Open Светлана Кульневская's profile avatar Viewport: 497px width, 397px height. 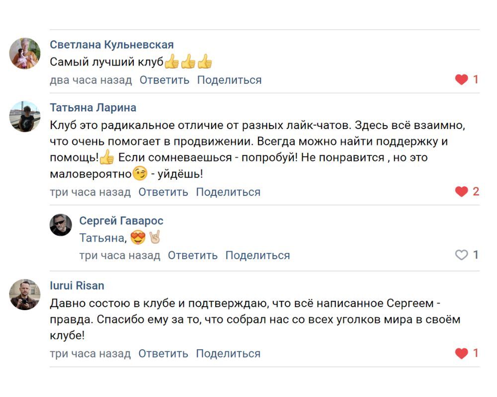coord(25,53)
